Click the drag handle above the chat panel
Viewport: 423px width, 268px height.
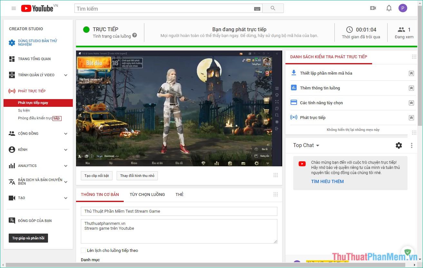tap(414, 133)
